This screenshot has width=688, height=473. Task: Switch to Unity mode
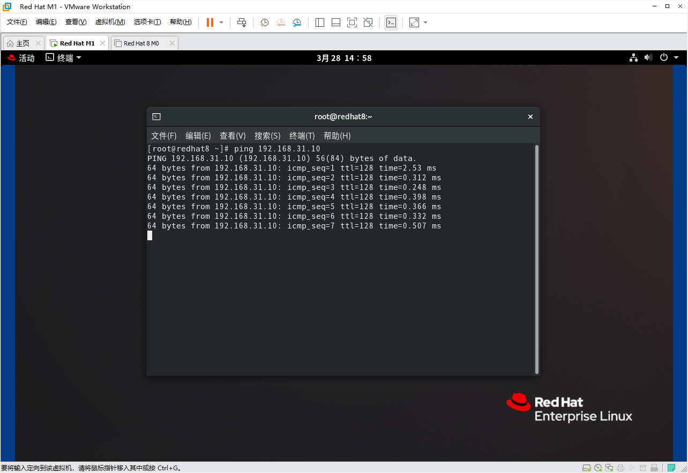coord(368,22)
